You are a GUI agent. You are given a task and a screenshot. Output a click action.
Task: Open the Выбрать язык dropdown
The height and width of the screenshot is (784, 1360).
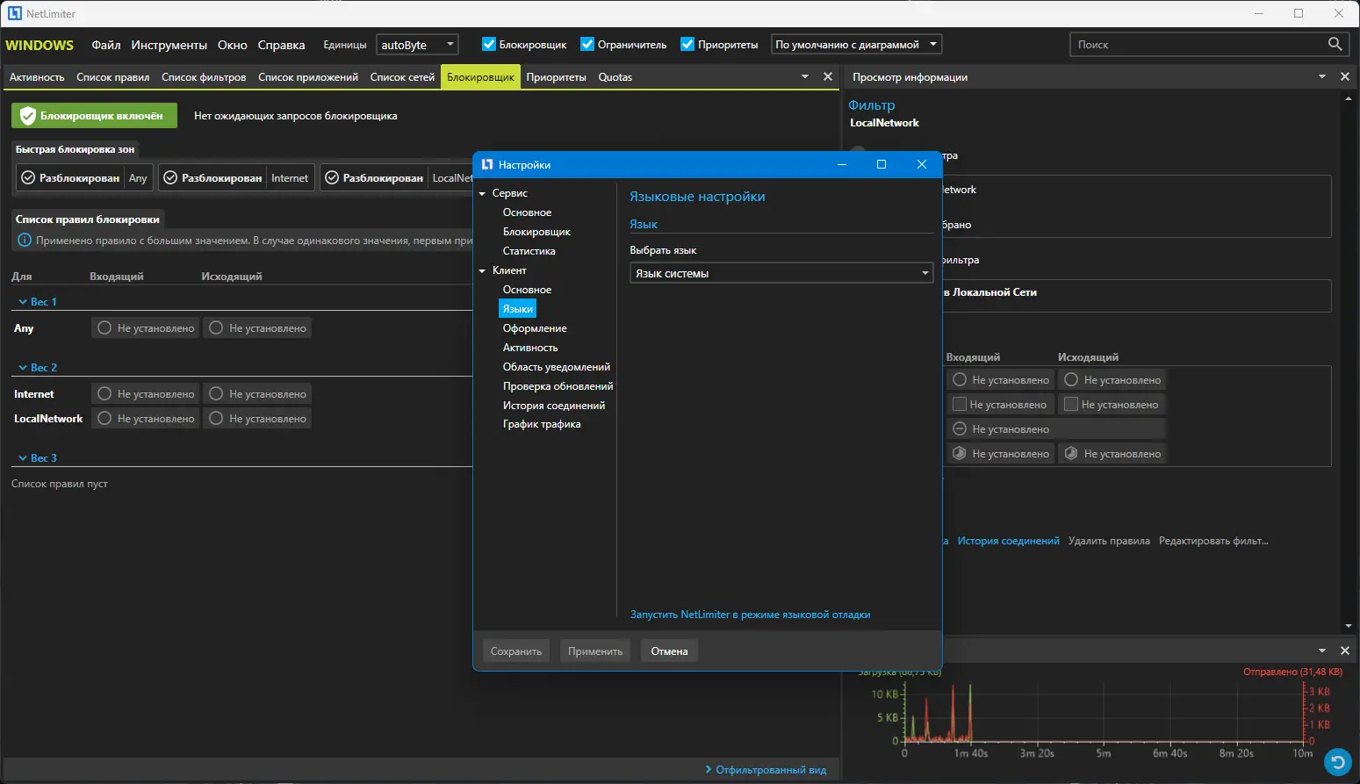tap(781, 274)
